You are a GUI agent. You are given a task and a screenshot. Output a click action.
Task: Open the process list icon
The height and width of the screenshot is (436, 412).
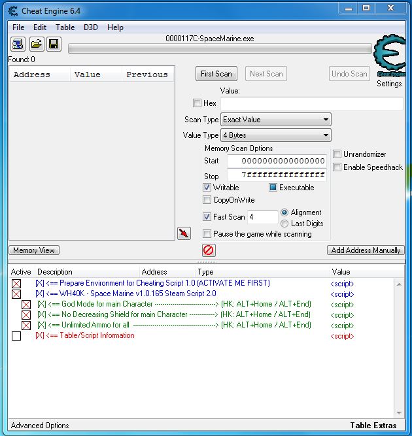click(x=18, y=44)
